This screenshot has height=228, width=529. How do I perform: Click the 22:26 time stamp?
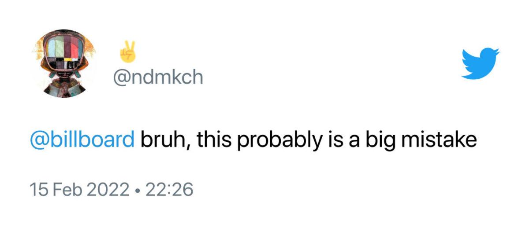pos(169,190)
